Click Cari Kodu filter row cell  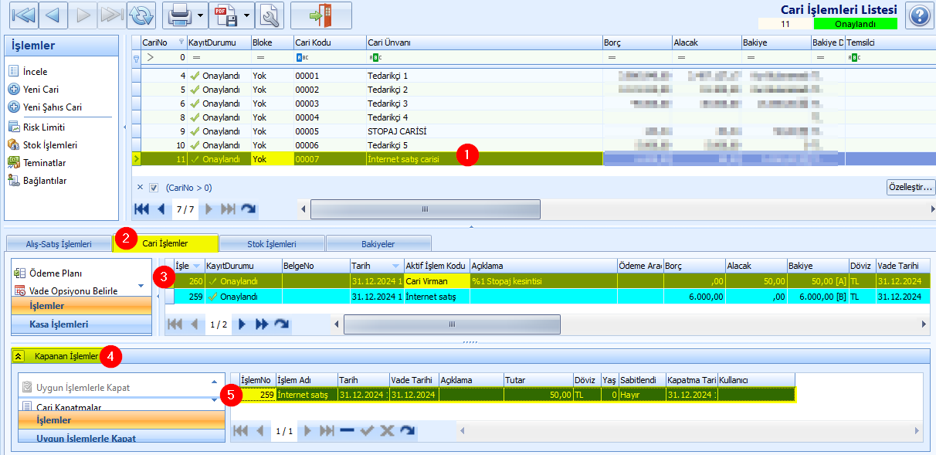point(329,57)
